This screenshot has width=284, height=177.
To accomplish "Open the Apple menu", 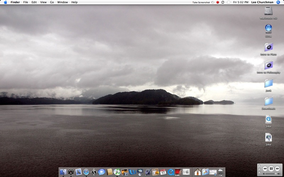I will point(5,2).
